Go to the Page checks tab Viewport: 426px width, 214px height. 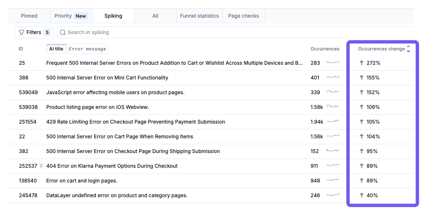[x=243, y=16]
